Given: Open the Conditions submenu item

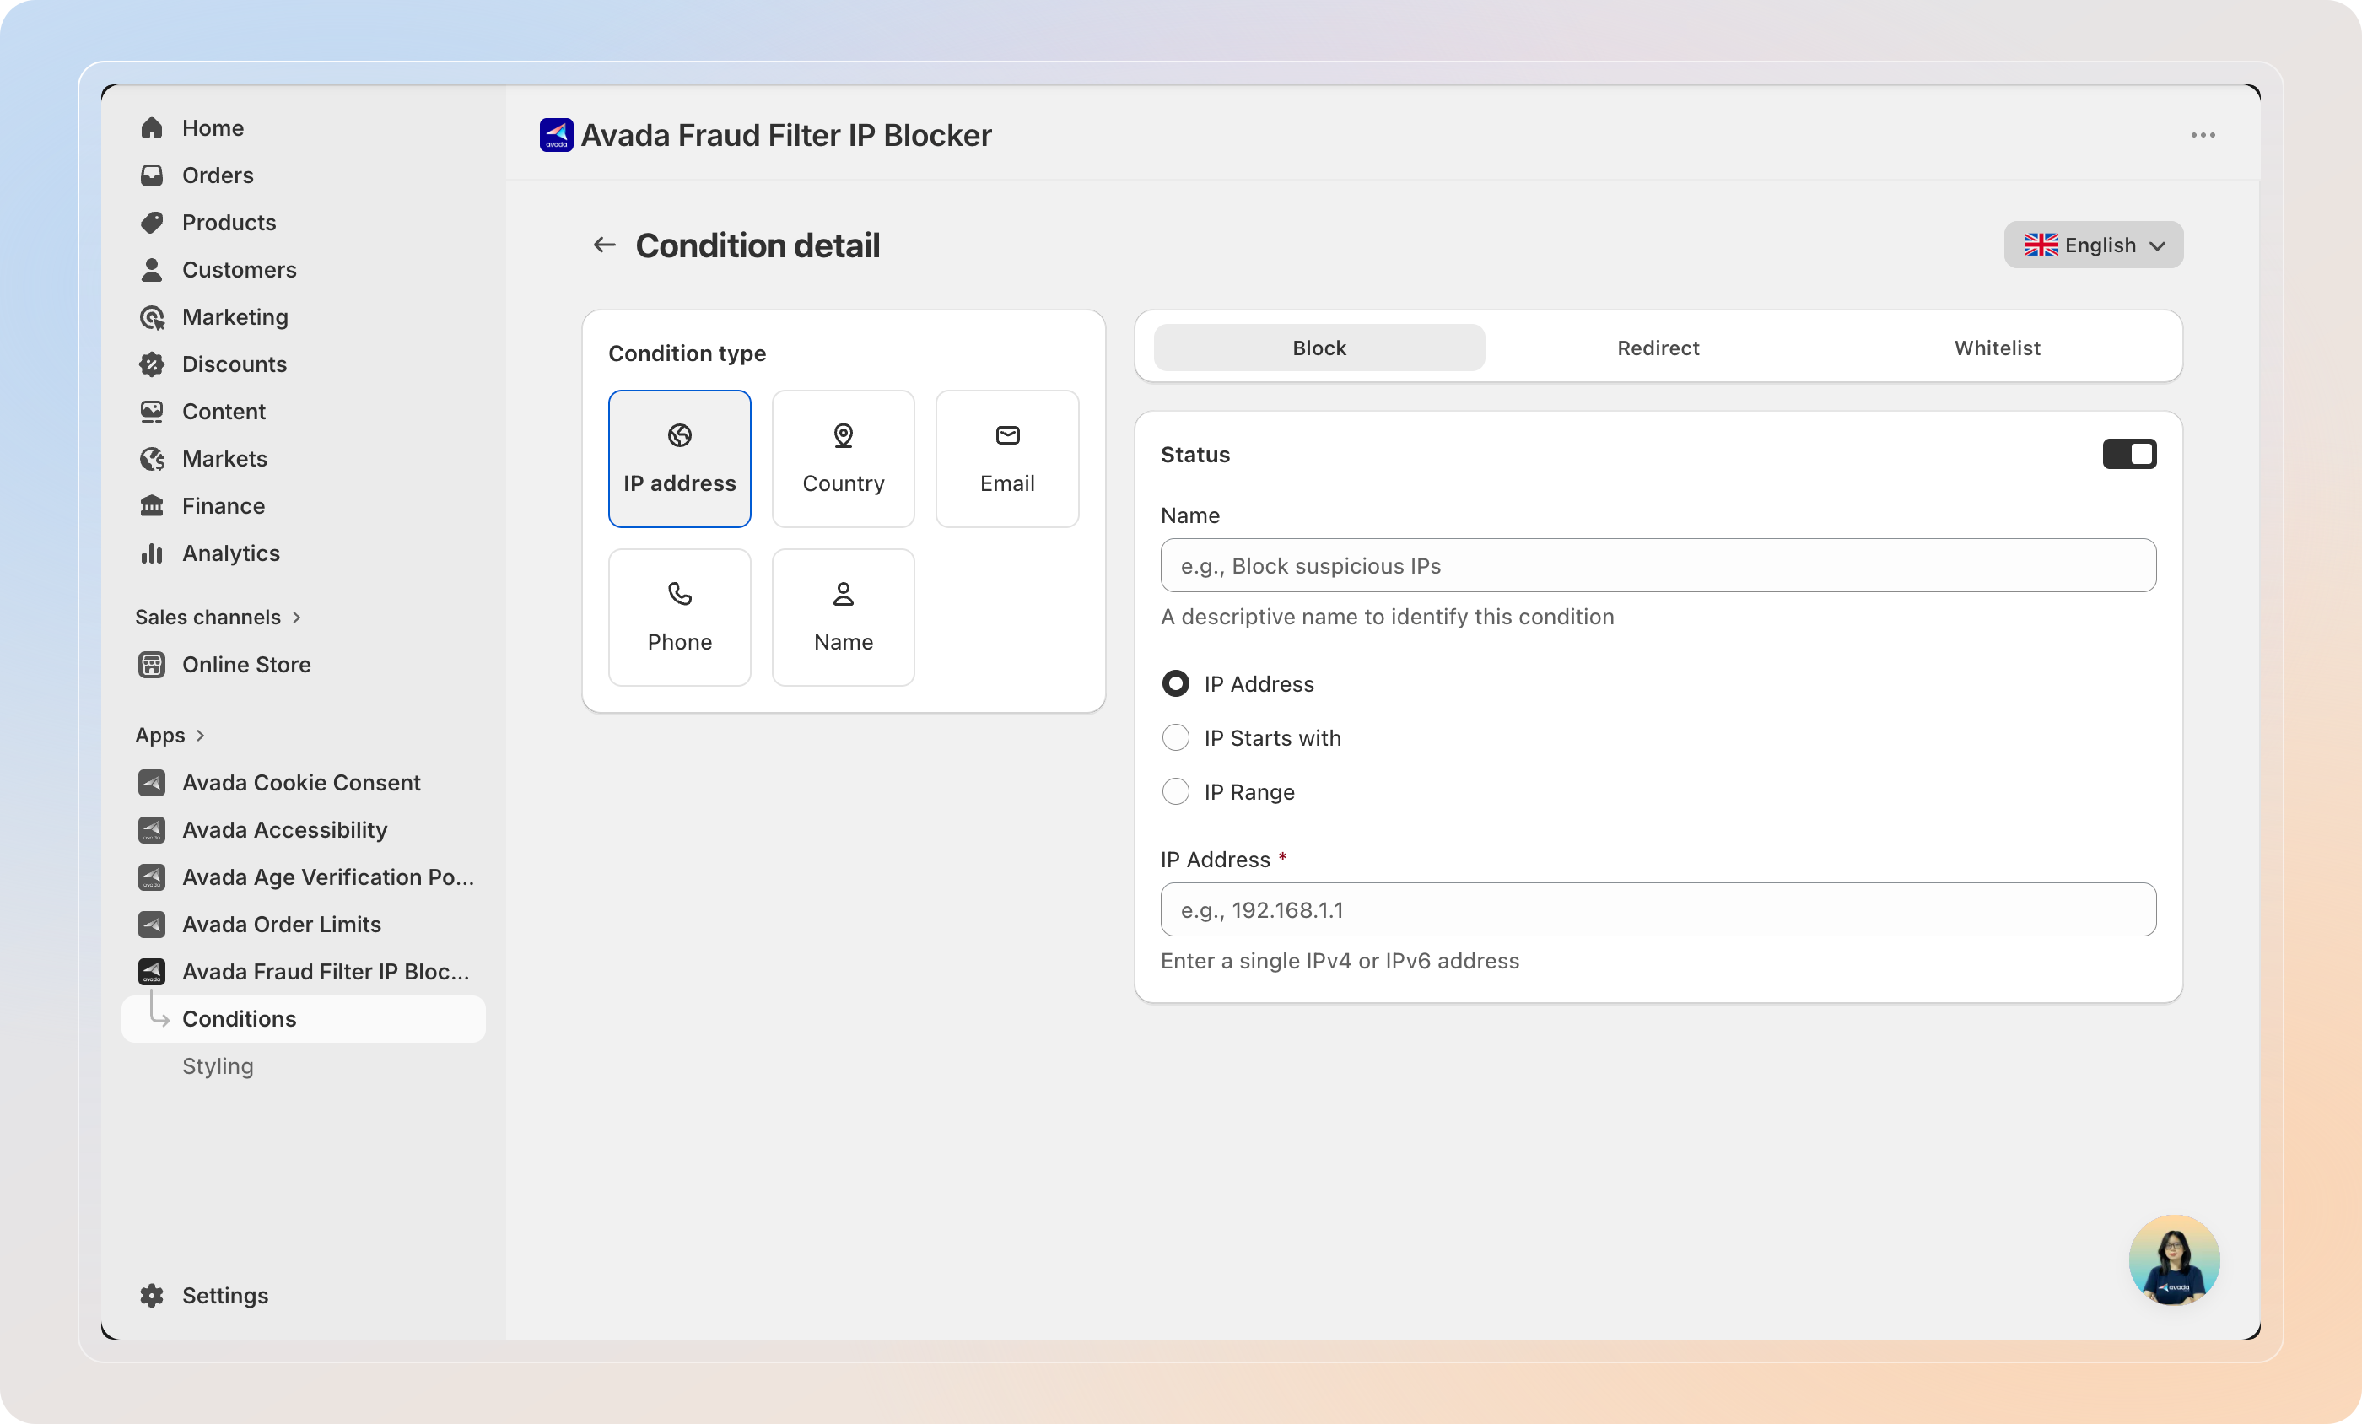Looking at the screenshot, I should (x=303, y=1018).
